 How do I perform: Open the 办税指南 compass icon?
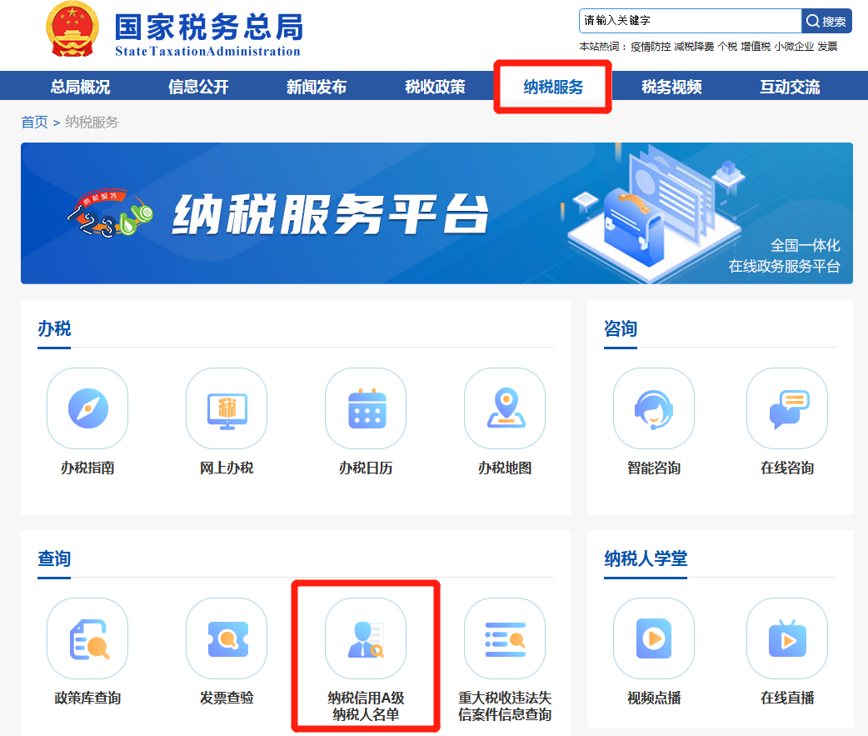(x=87, y=408)
